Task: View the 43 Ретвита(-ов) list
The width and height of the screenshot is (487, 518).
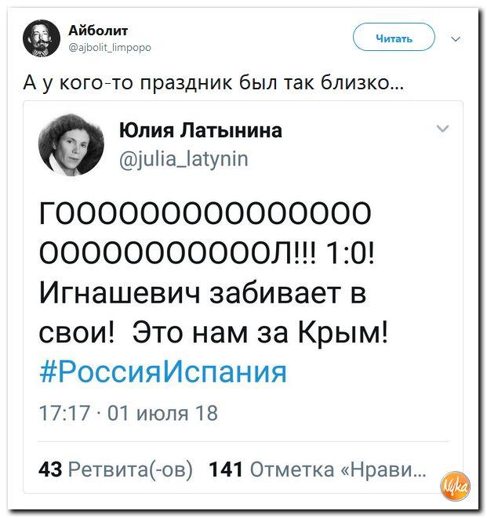Action: tap(115, 469)
